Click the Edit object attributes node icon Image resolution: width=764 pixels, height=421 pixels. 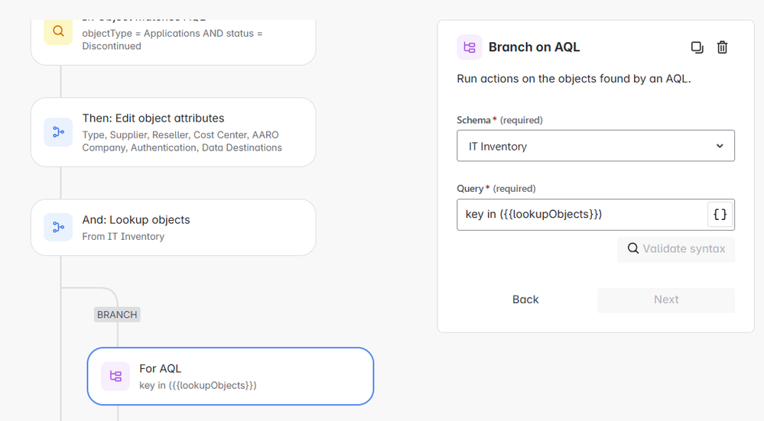tap(58, 132)
